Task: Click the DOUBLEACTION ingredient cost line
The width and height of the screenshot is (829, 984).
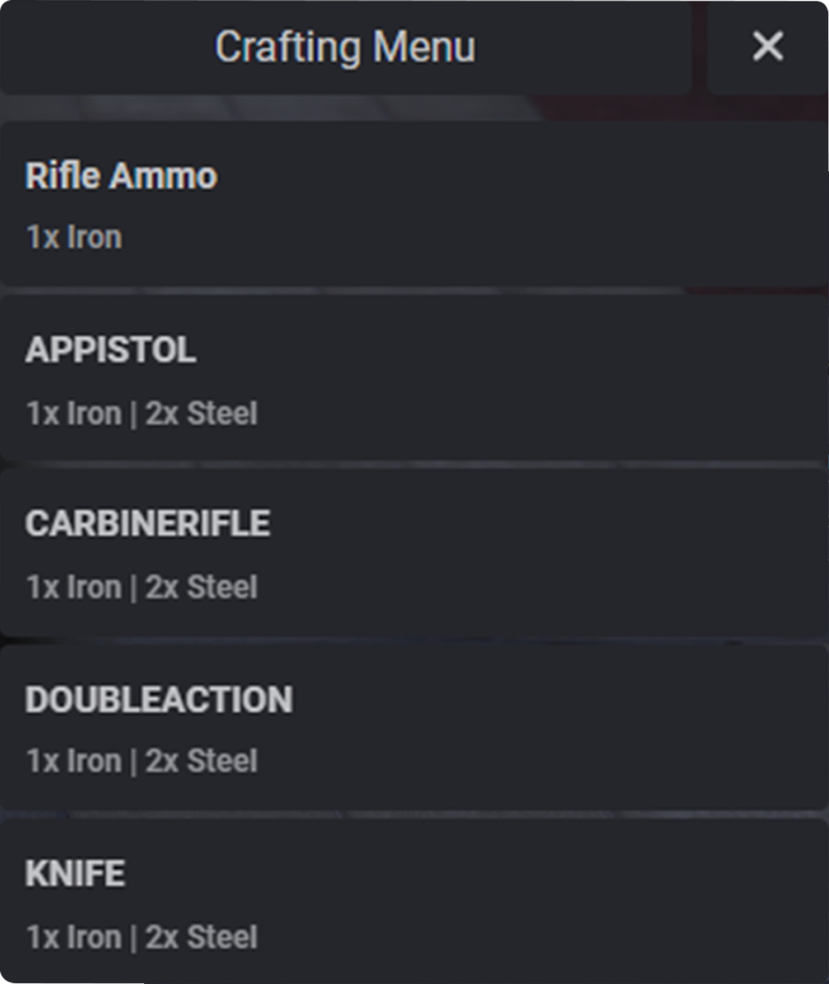Action: point(143,760)
